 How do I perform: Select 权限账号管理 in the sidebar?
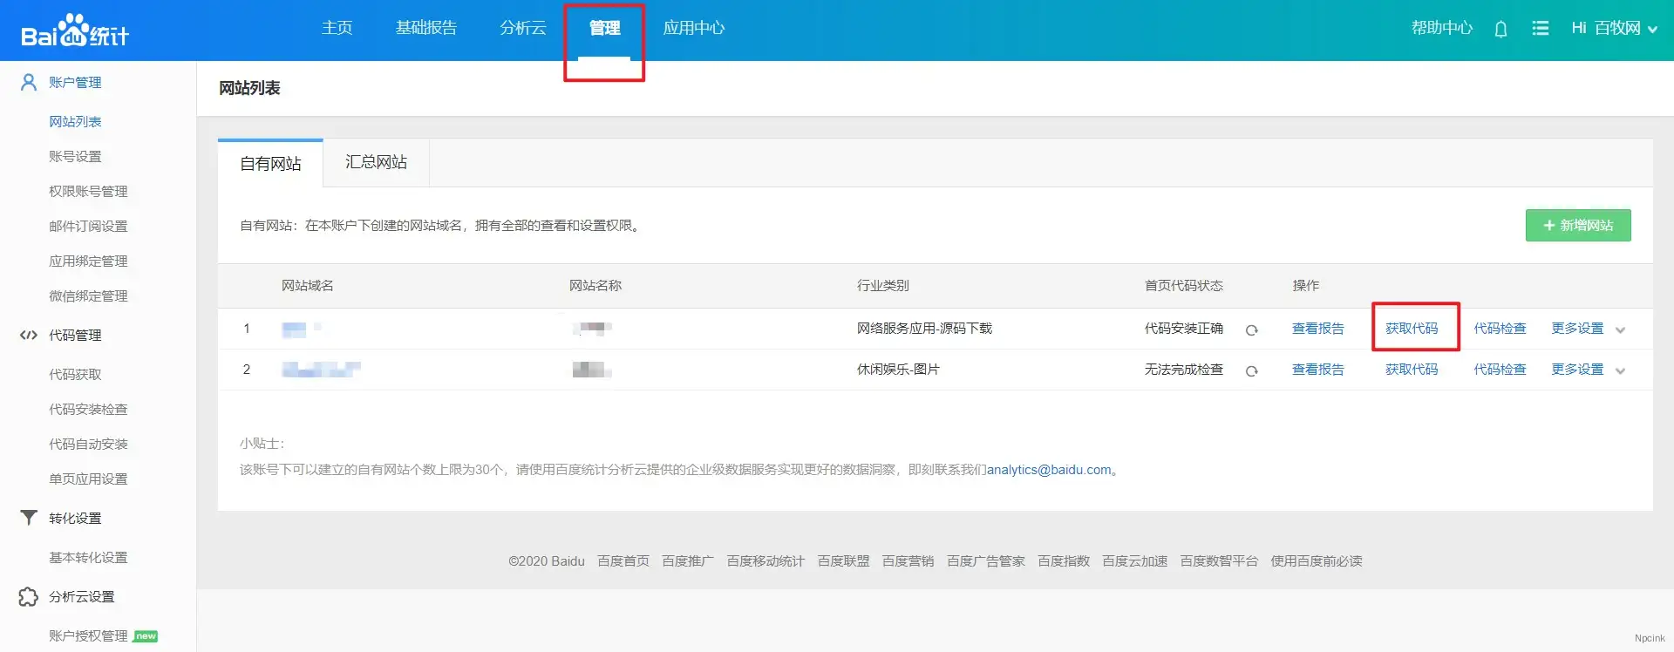click(x=88, y=192)
